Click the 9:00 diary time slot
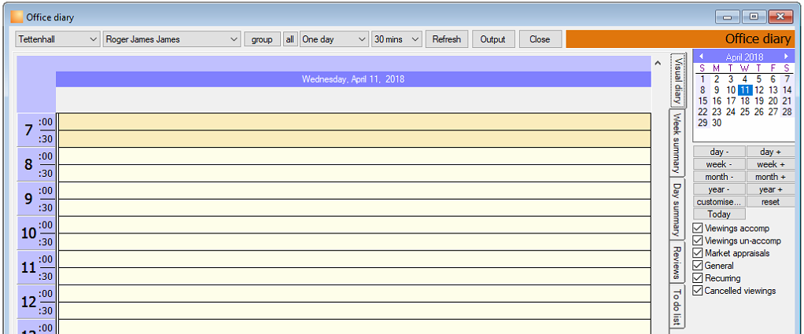804x334 pixels. point(354,190)
